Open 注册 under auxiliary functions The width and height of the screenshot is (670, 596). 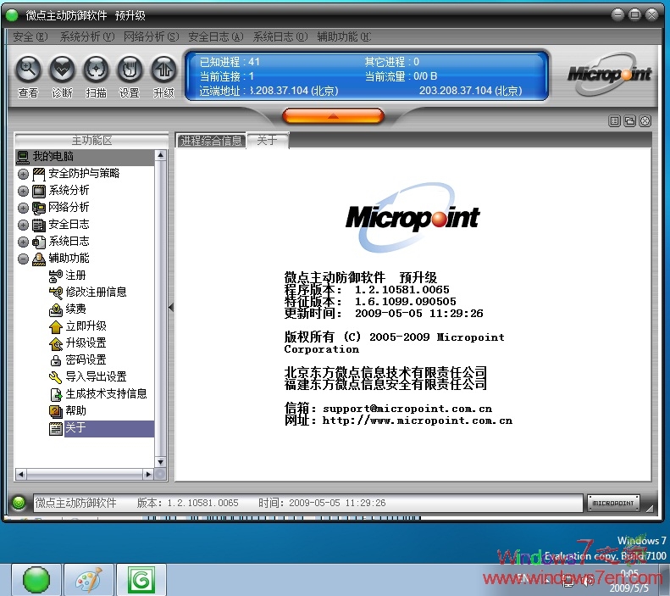[x=75, y=276]
